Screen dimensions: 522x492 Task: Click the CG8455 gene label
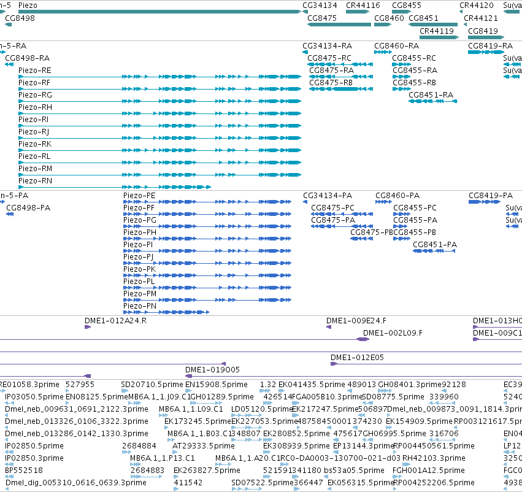(x=407, y=6)
